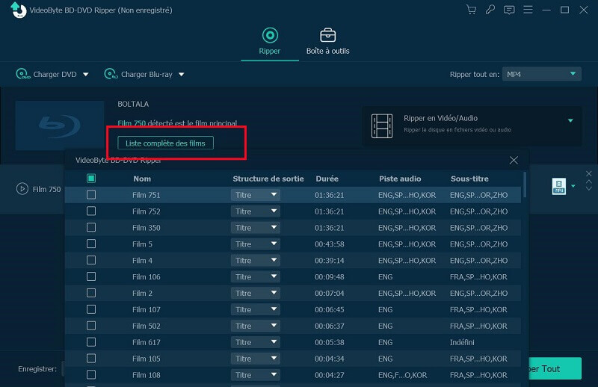This screenshot has height=387, width=598.
Task: Check the Film 107 checkbox
Action: [91, 309]
